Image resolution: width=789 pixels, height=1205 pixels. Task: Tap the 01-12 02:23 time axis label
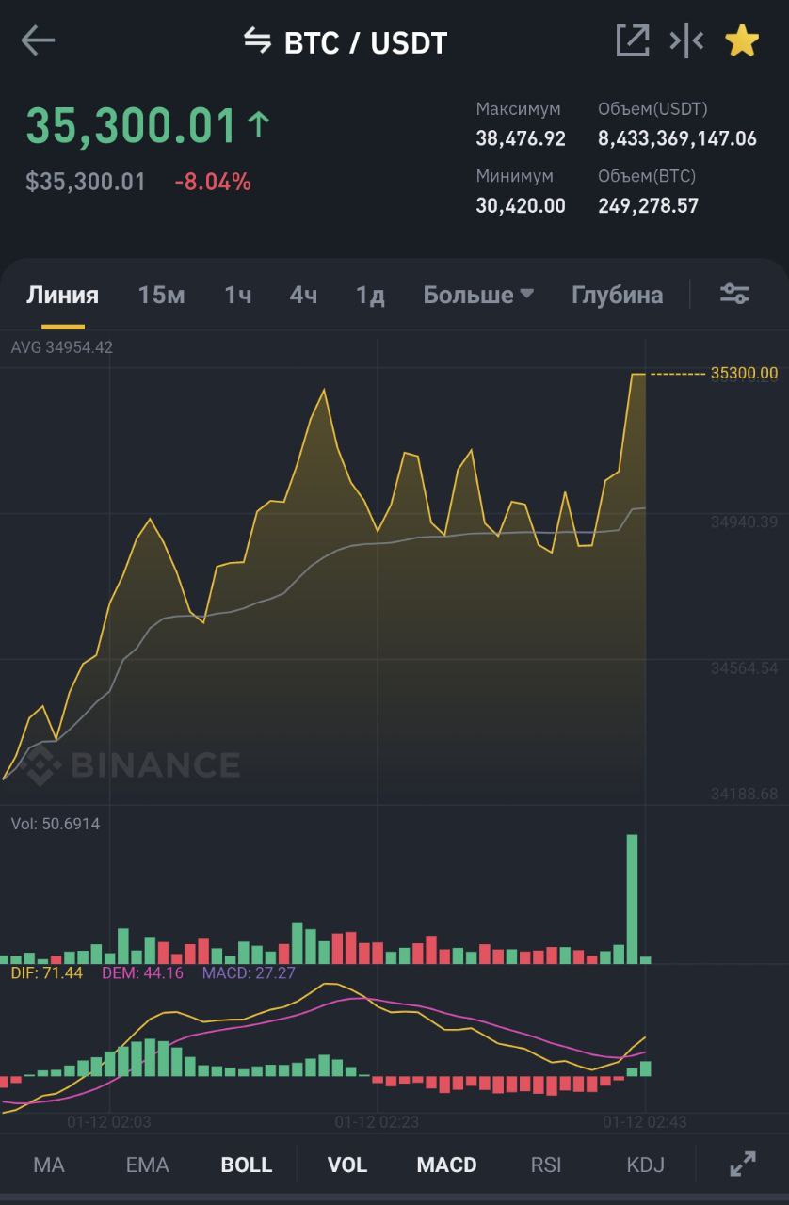(377, 1122)
